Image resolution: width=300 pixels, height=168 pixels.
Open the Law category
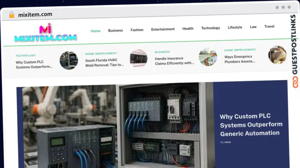click(253, 27)
